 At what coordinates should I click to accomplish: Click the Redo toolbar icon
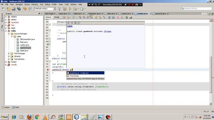[30, 9]
